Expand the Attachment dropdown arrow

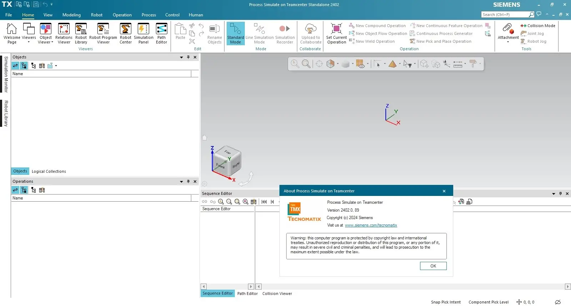[x=508, y=42]
